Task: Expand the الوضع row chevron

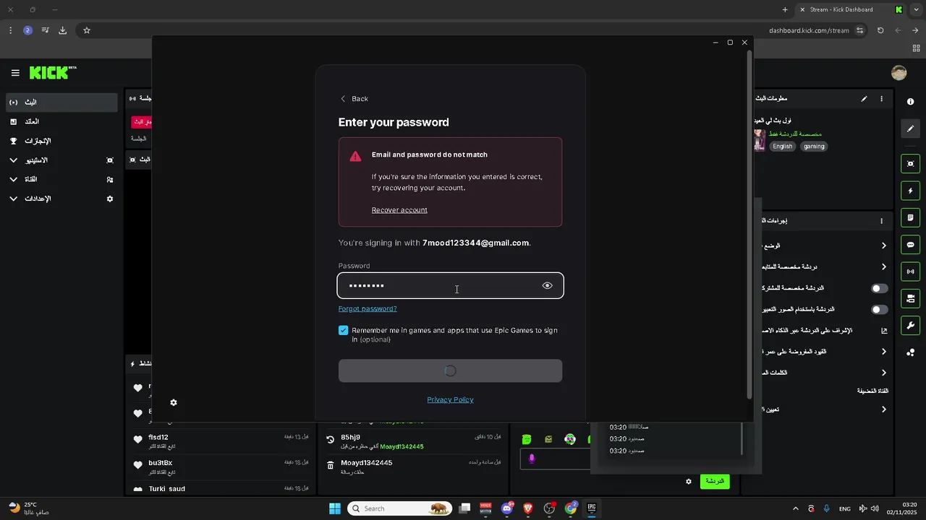Action: click(x=883, y=246)
